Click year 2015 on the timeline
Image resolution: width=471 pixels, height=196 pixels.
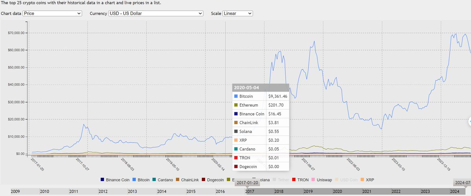191,192
